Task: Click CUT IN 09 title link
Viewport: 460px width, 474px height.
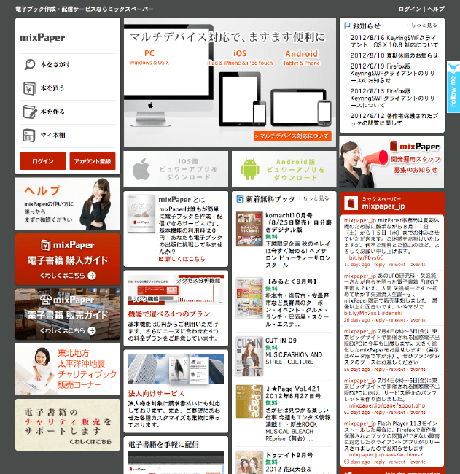Action: pos(281,341)
